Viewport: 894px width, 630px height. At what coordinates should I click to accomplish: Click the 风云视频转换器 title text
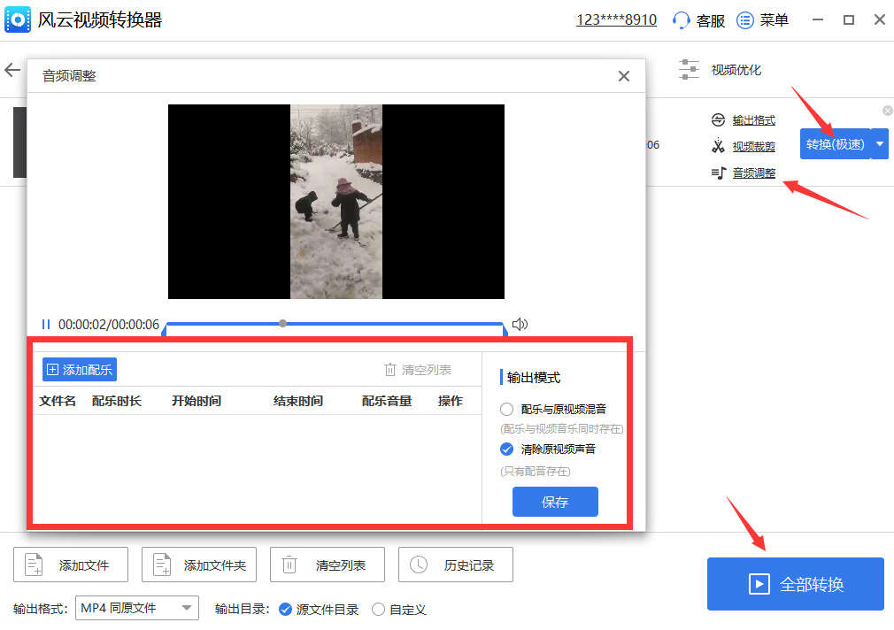100,20
